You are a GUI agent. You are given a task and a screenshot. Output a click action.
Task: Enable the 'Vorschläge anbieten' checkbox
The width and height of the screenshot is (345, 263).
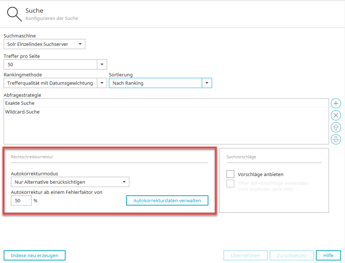pyautogui.click(x=230, y=174)
